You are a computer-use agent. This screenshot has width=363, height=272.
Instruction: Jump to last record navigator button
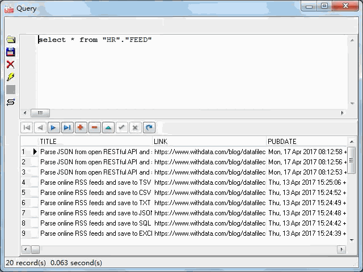pos(67,127)
